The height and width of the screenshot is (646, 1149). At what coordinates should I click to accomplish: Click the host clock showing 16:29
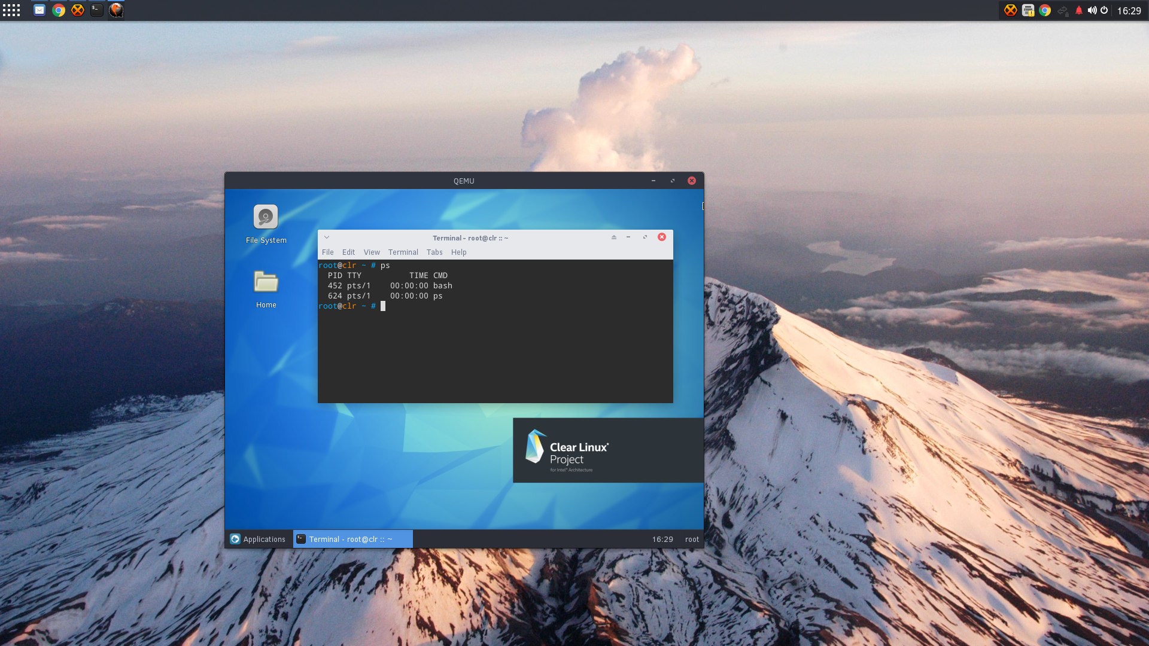coord(1129,11)
